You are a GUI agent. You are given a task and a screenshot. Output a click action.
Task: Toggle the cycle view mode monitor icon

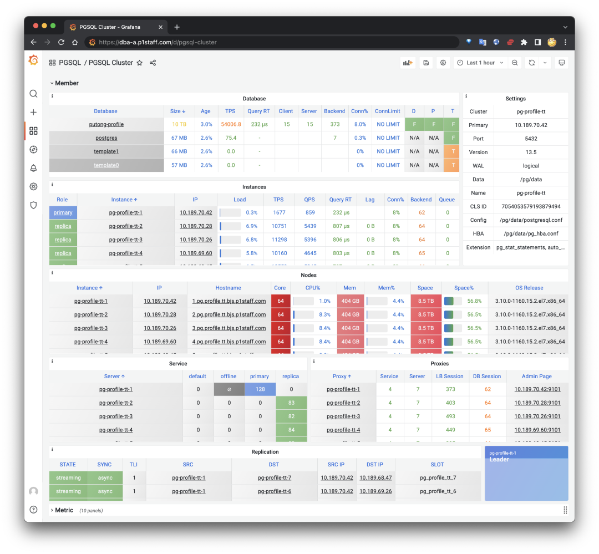[x=562, y=63]
